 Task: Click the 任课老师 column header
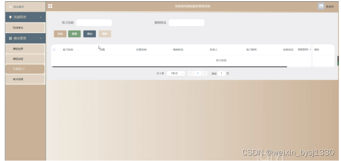[142, 50]
